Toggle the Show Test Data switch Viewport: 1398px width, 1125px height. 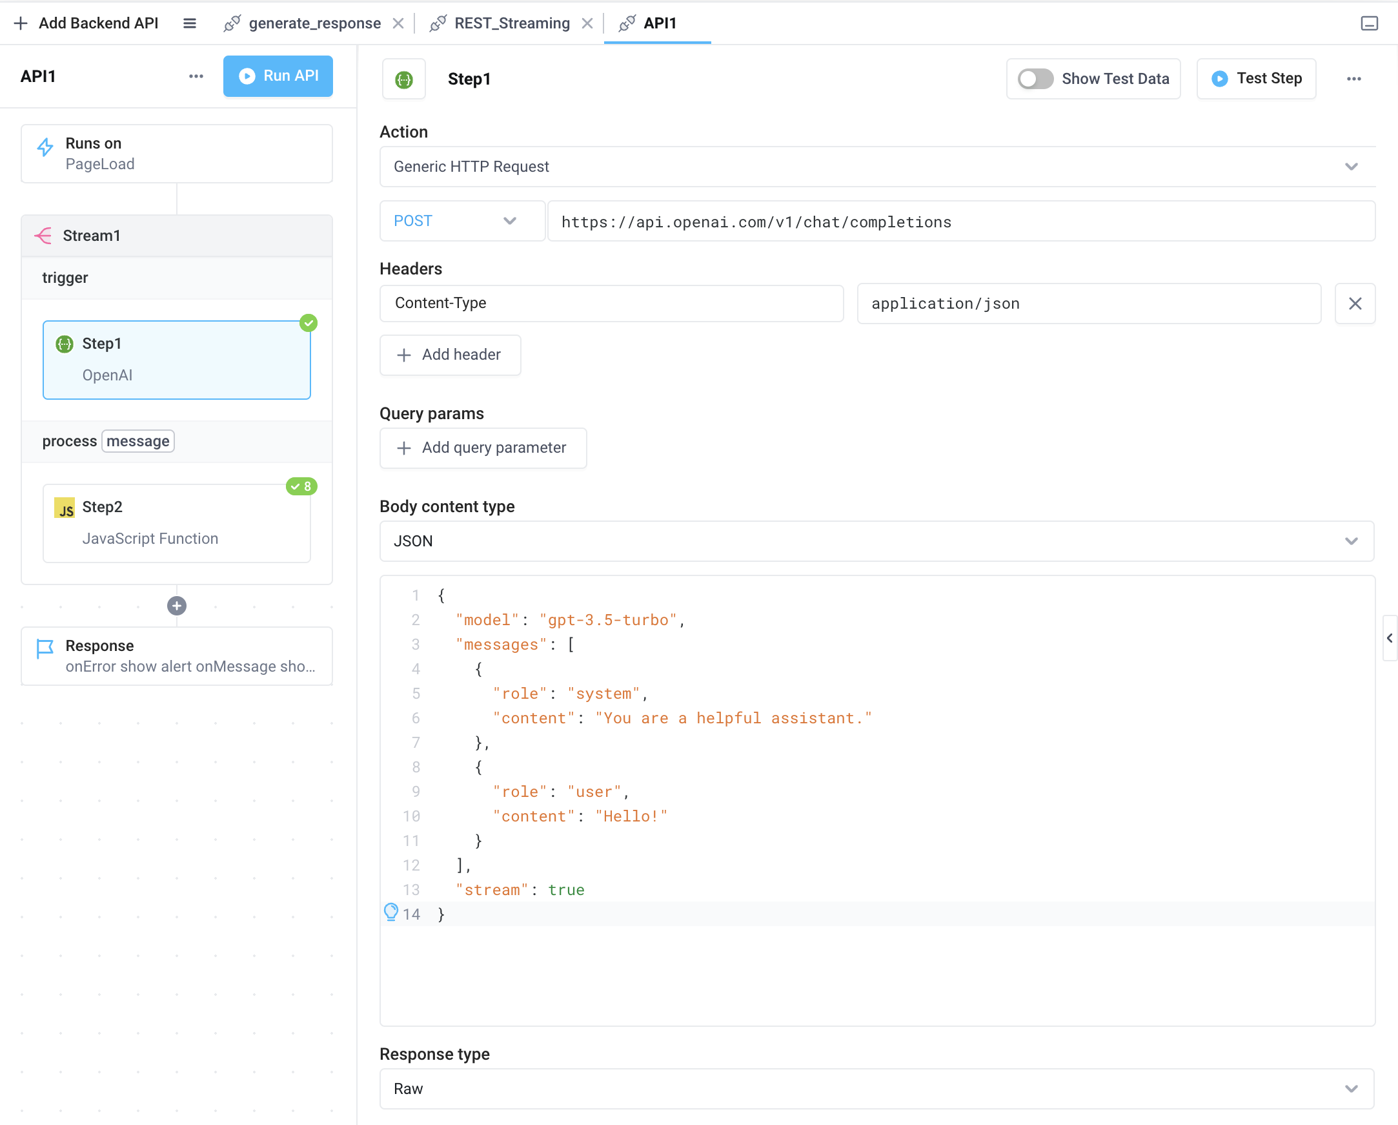click(1033, 79)
